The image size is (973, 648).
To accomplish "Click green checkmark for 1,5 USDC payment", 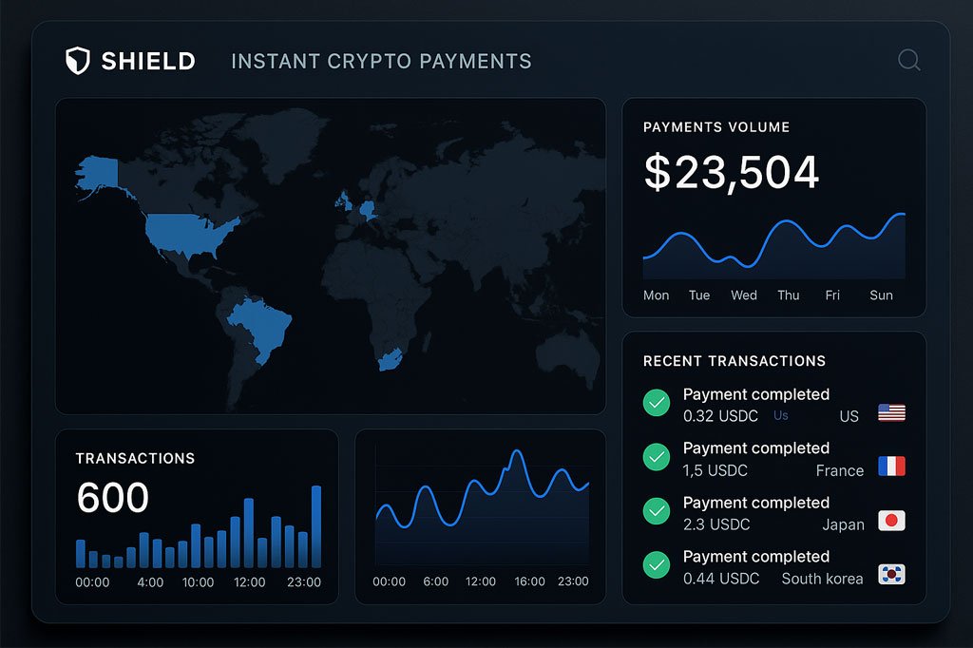I will (x=656, y=458).
